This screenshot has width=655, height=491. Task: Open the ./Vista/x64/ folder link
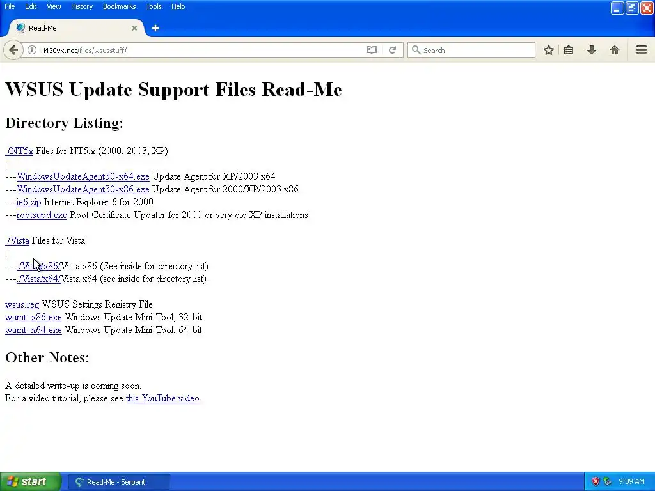[39, 279]
